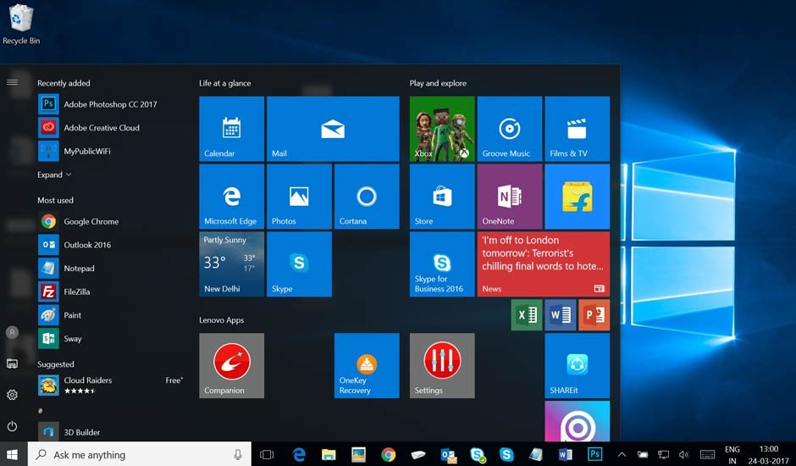
Task: Click the Ask me anything search box
Action: coord(139,454)
